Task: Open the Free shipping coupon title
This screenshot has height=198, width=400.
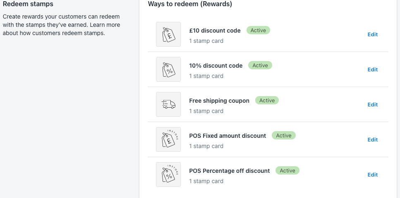Action: [x=219, y=101]
